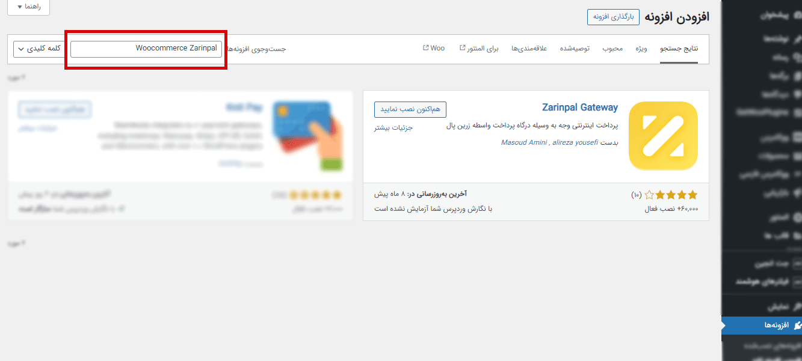Click the plugin thumbnail on the left card
The height and width of the screenshot is (361, 802).
(x=308, y=135)
